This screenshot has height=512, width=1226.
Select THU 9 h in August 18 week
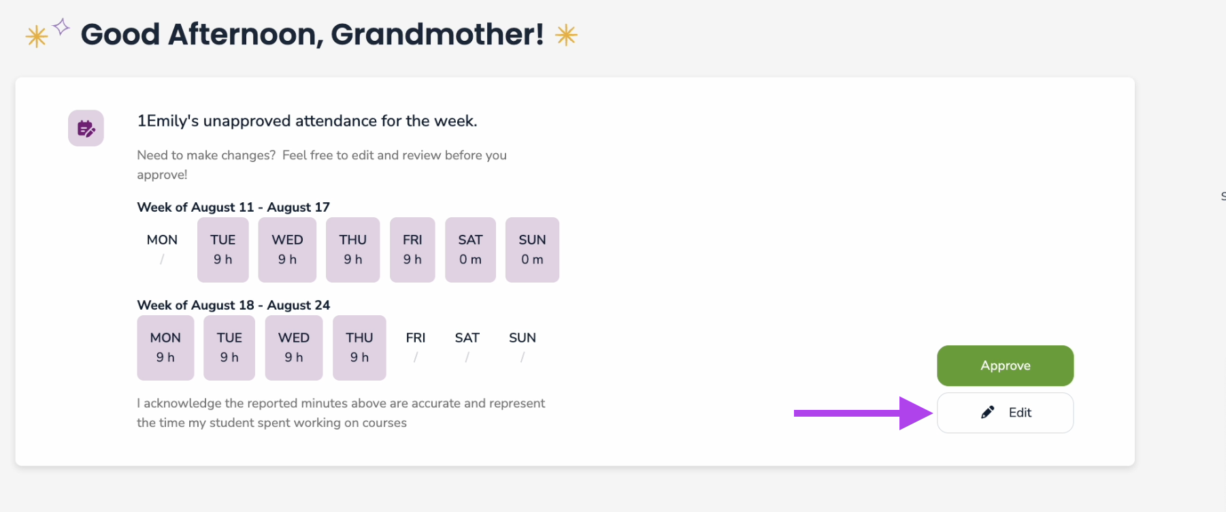point(359,348)
